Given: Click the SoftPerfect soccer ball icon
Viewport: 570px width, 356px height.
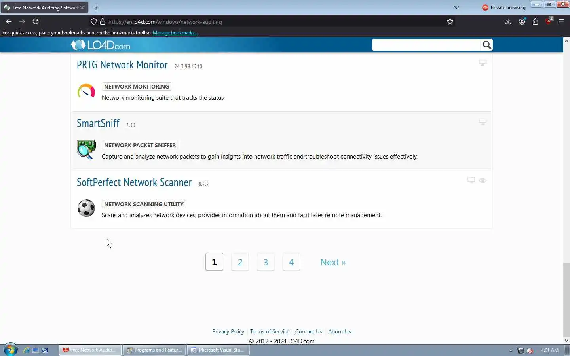Looking at the screenshot, I should pos(86,208).
